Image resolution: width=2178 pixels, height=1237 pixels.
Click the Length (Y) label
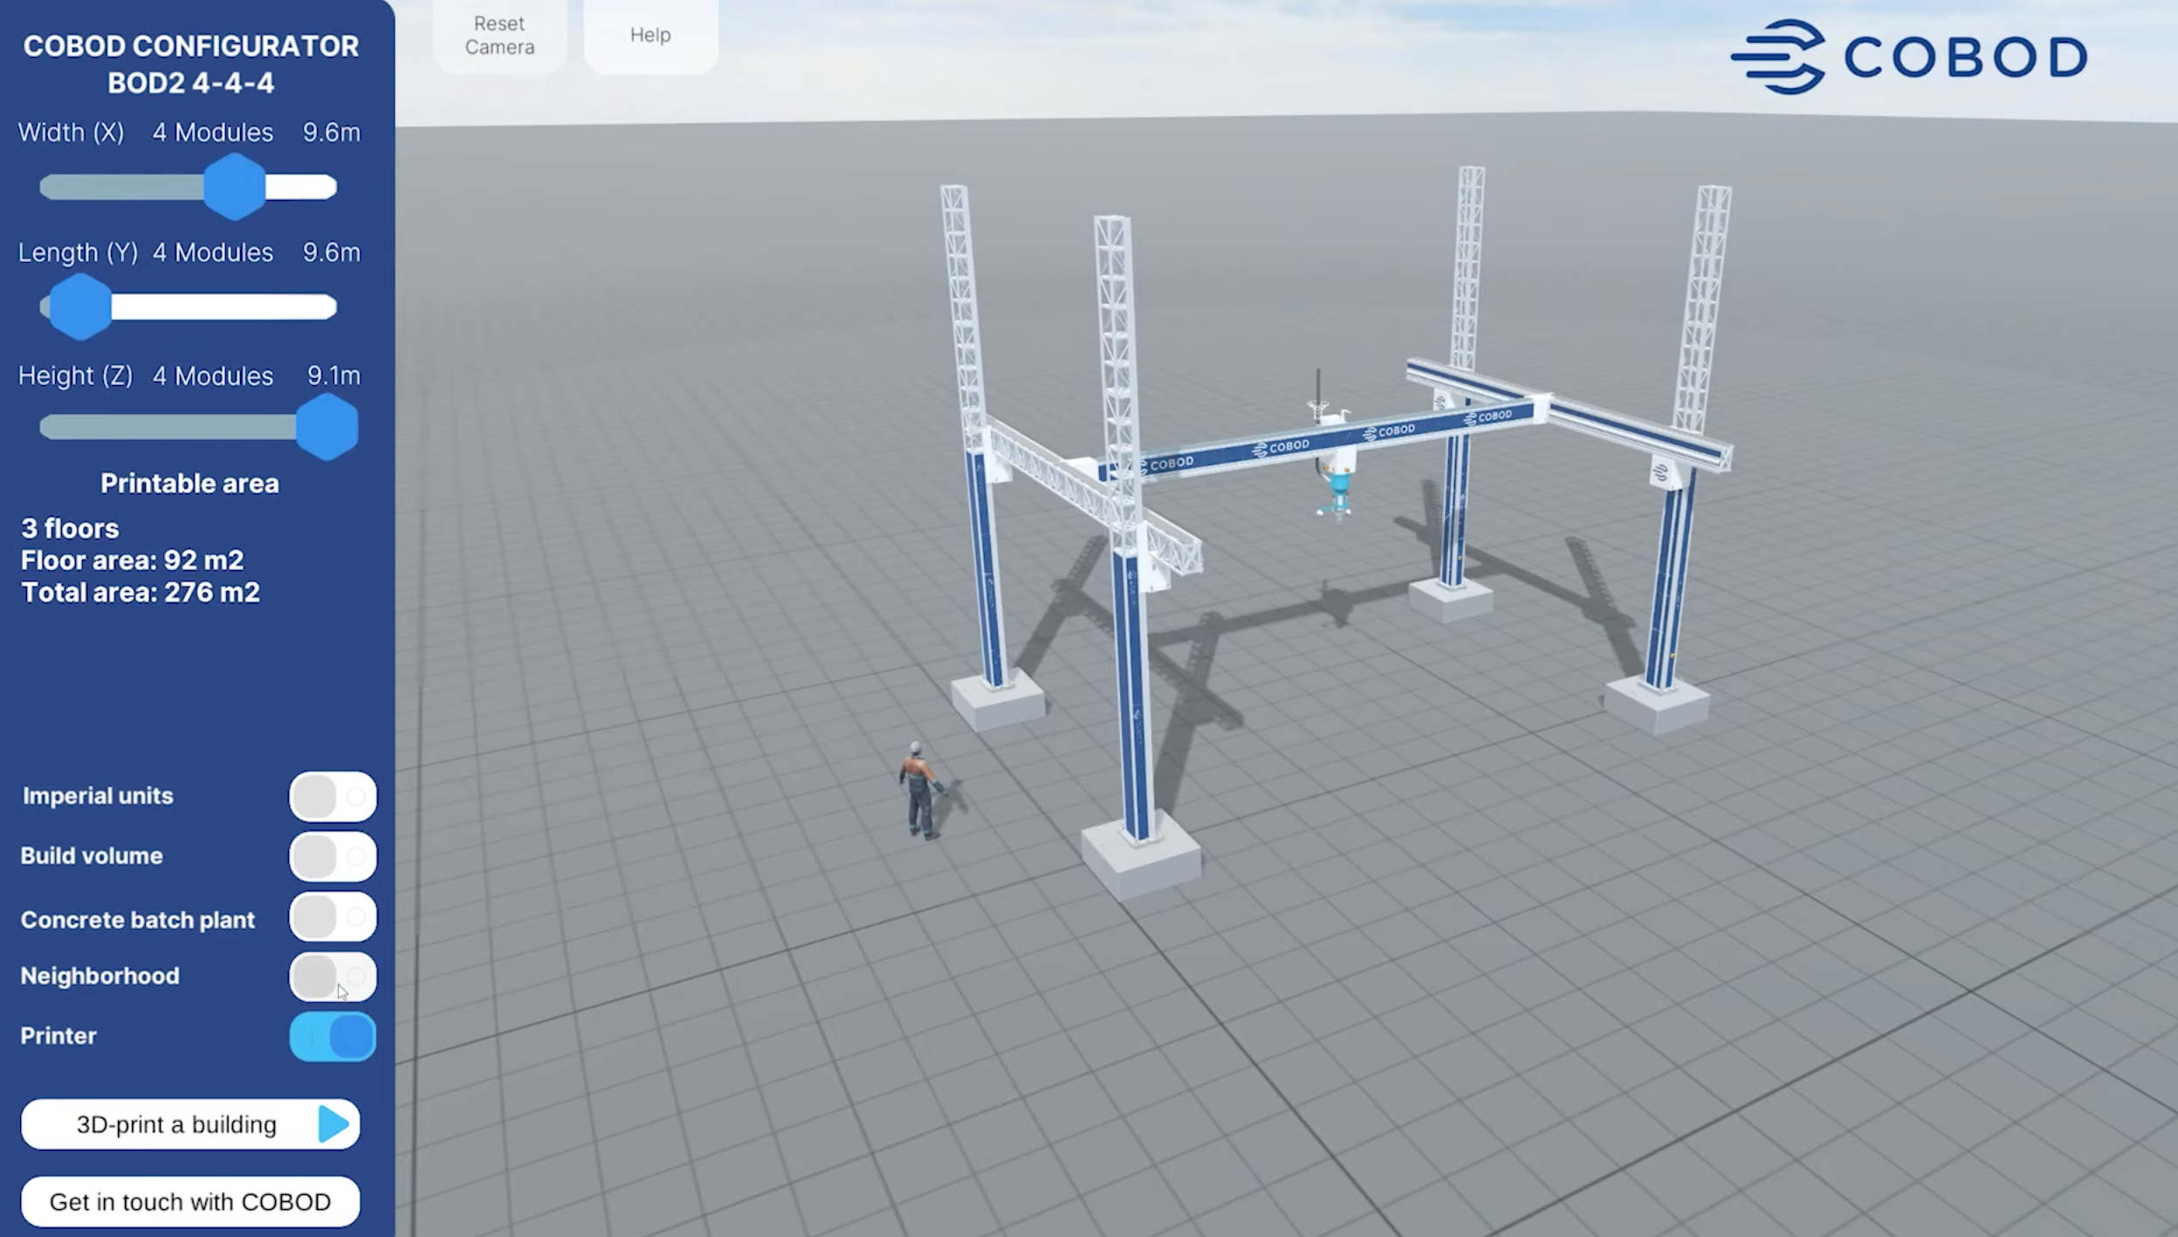click(x=79, y=253)
